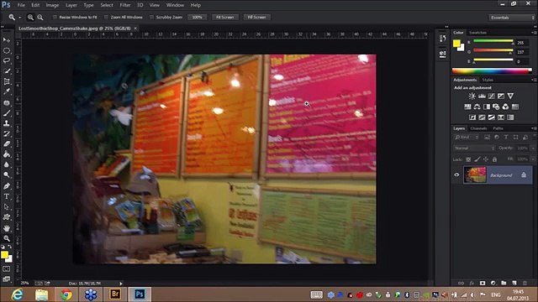Open the Essentials workspace dropdown
Screen dimensions: 538x302
pyautogui.click(x=512, y=18)
